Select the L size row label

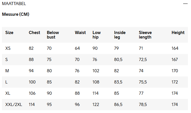tap(6, 82)
